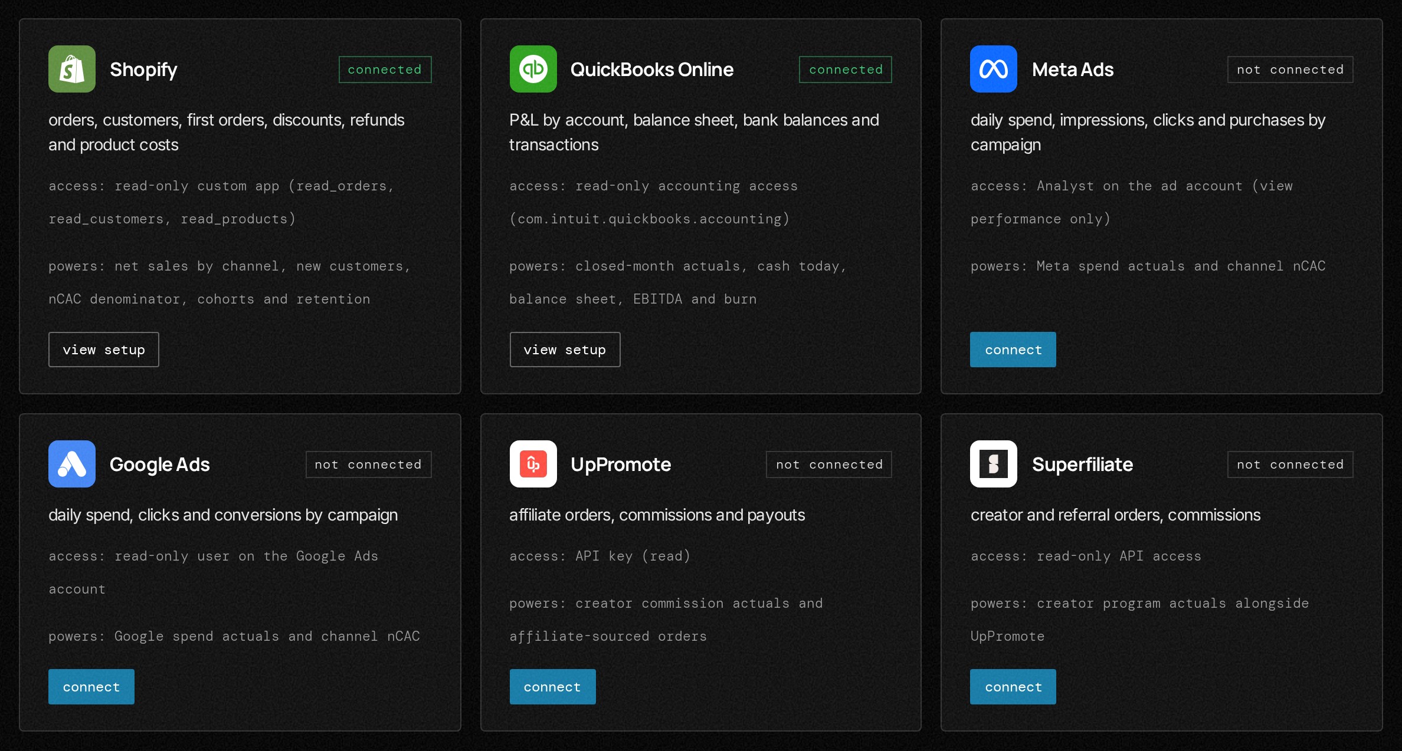
Task: Connect the Meta Ads integration
Action: point(1013,350)
